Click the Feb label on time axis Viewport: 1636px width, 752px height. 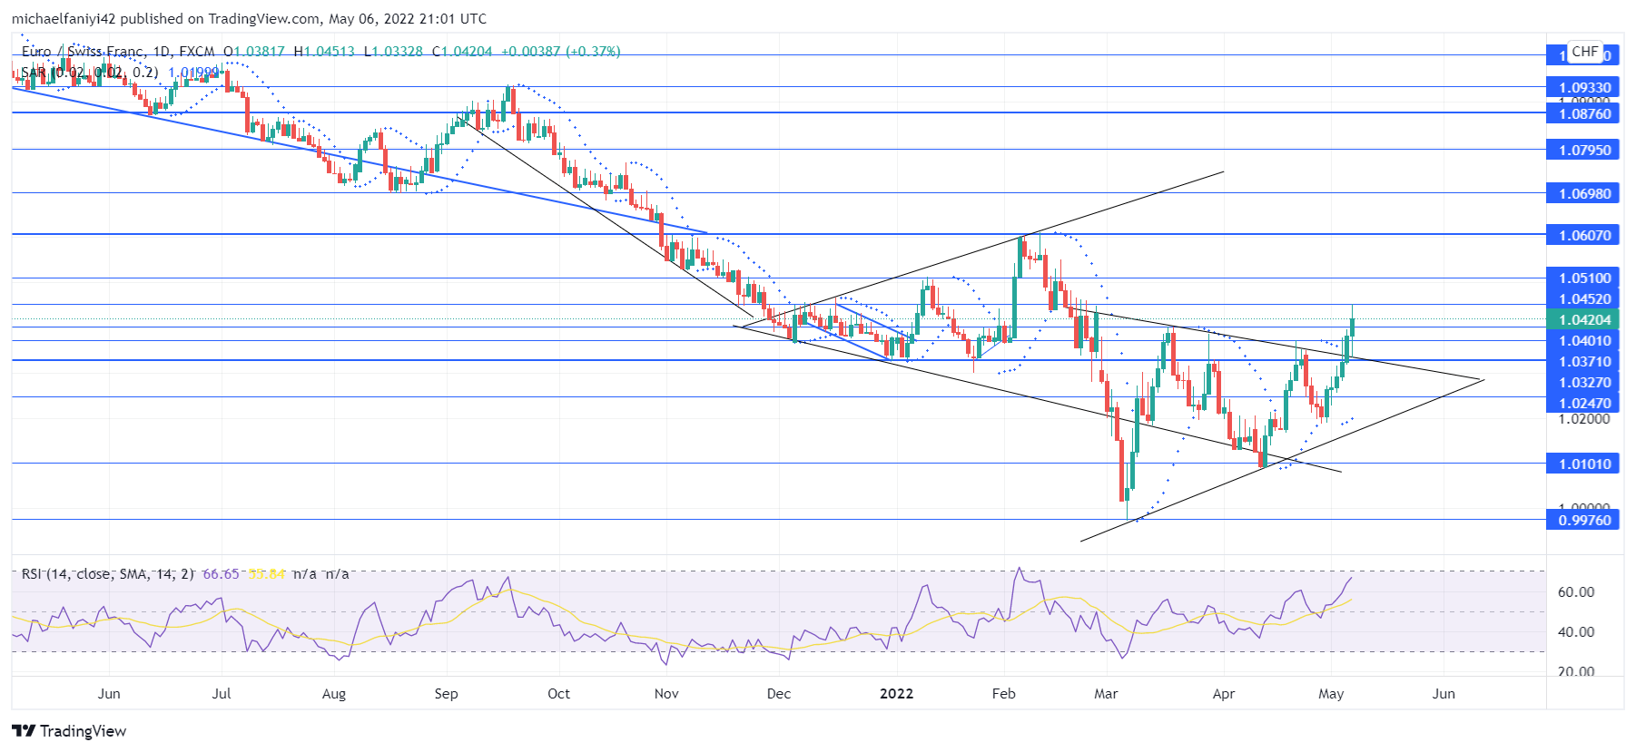1003,694
